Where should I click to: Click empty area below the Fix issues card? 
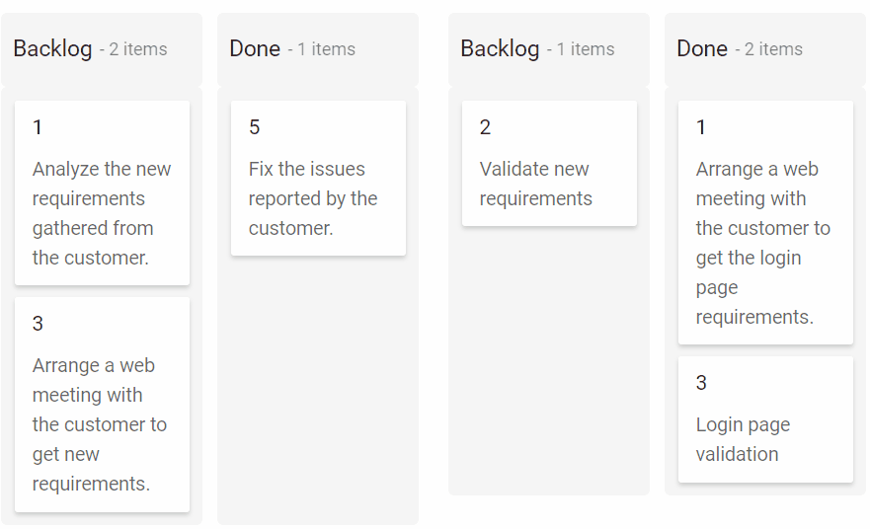tap(318, 395)
